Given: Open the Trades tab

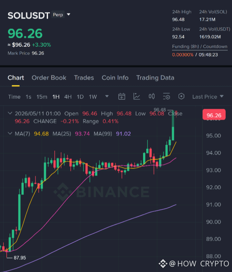Looking at the screenshot, I should 84,78.
